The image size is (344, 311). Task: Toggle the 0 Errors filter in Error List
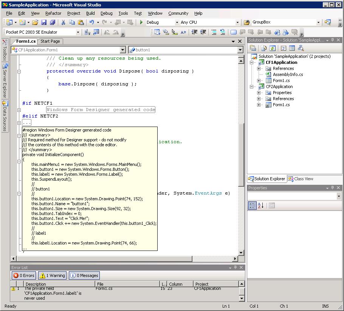tap(23, 275)
